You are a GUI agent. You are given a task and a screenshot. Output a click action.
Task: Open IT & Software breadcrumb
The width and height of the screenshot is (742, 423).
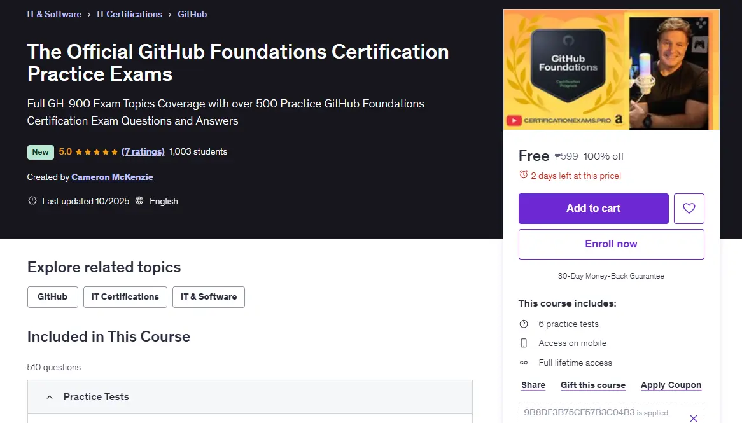point(54,14)
